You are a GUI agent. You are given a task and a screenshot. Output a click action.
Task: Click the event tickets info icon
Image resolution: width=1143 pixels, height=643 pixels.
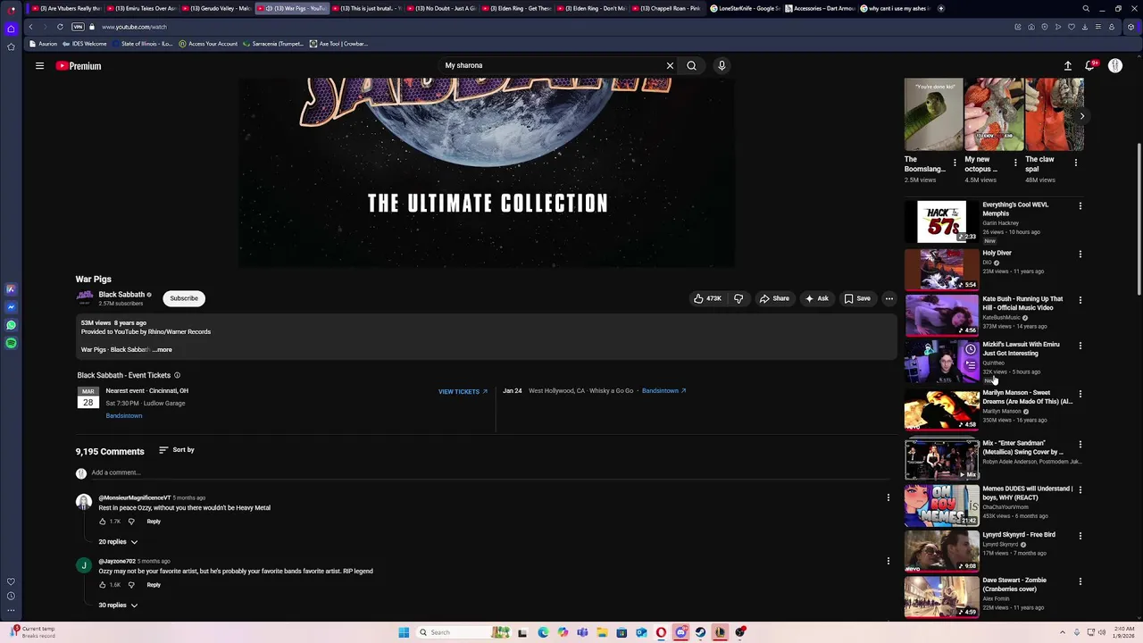177,375
